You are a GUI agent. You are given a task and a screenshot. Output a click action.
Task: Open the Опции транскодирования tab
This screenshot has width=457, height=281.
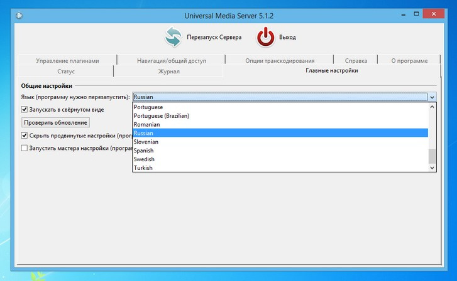click(280, 60)
